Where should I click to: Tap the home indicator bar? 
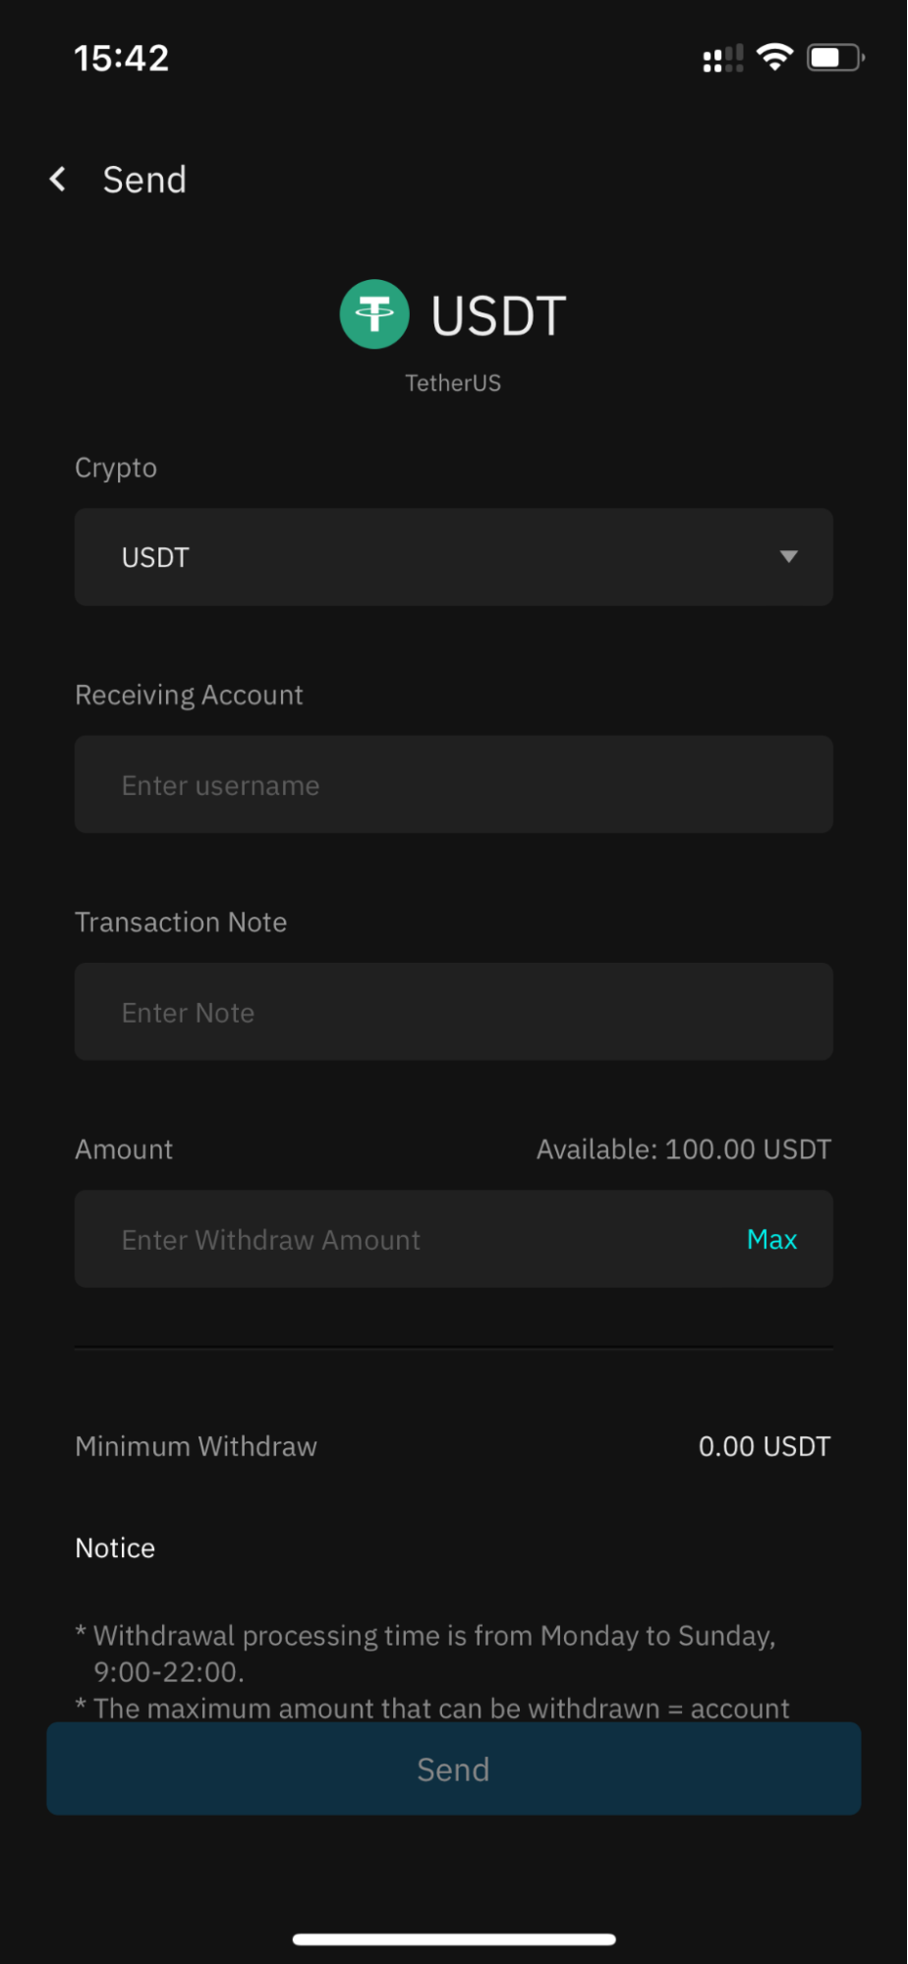coord(454,1938)
